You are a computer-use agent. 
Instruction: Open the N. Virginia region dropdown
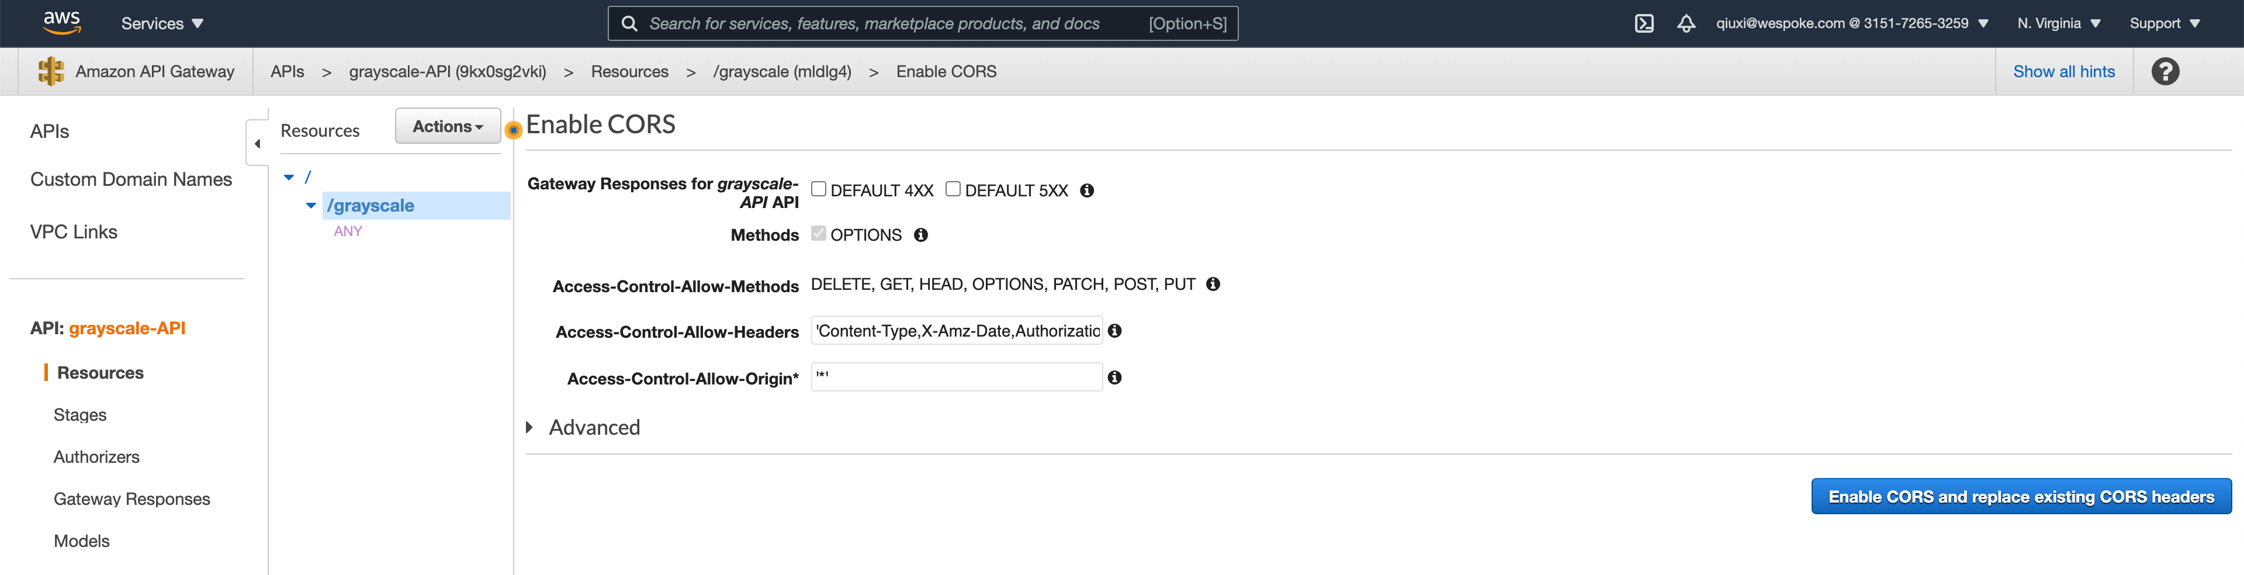pyautogui.click(x=2058, y=23)
